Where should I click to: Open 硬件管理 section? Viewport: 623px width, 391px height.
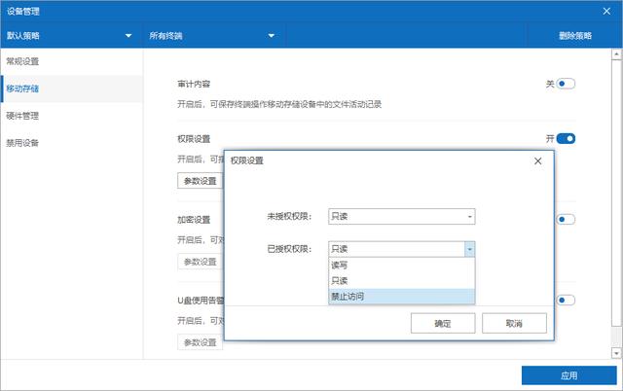click(x=71, y=116)
